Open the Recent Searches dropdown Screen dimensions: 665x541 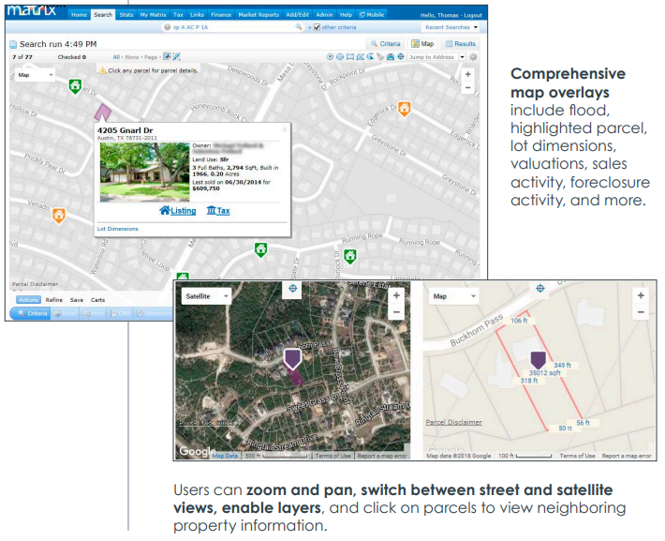pyautogui.click(x=451, y=27)
